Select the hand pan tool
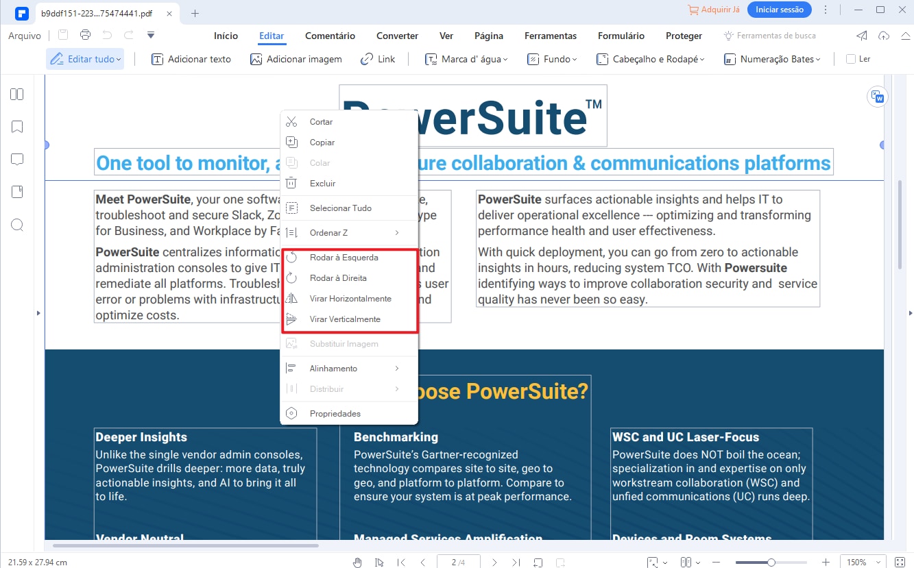Image resolution: width=914 pixels, height=568 pixels. pyautogui.click(x=357, y=563)
